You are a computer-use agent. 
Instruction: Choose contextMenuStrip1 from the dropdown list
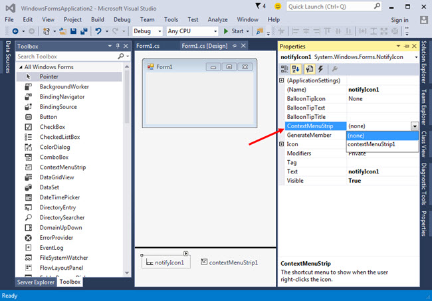pyautogui.click(x=371, y=144)
